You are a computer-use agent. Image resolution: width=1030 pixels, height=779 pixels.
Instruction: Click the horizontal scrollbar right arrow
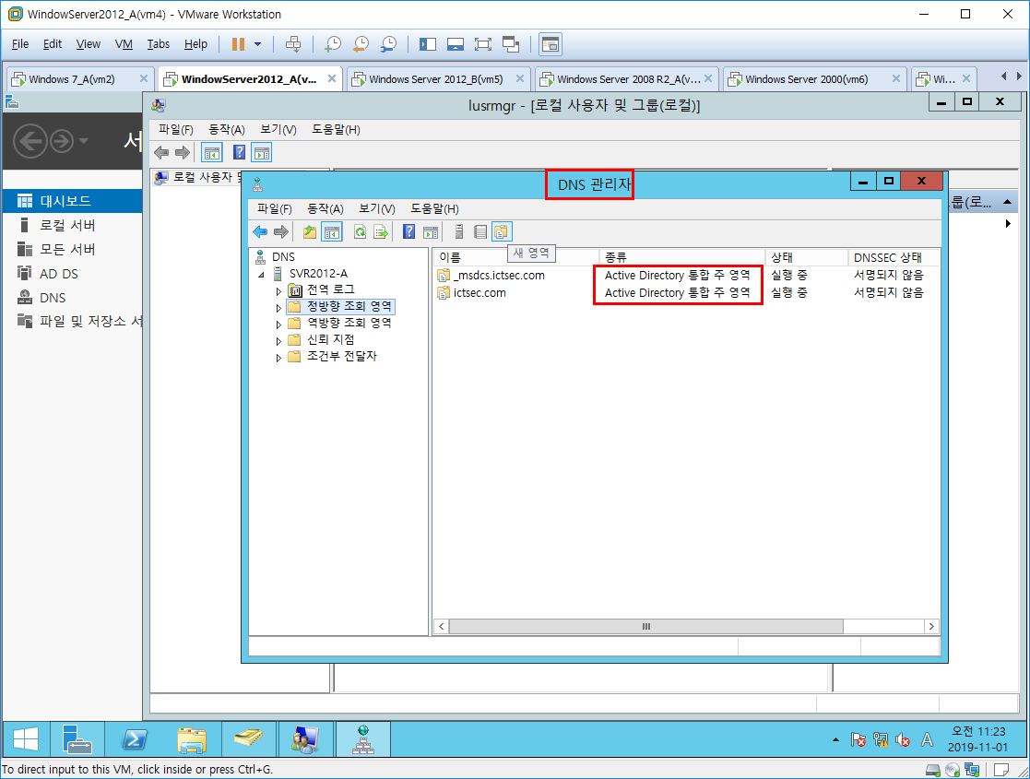click(x=931, y=627)
